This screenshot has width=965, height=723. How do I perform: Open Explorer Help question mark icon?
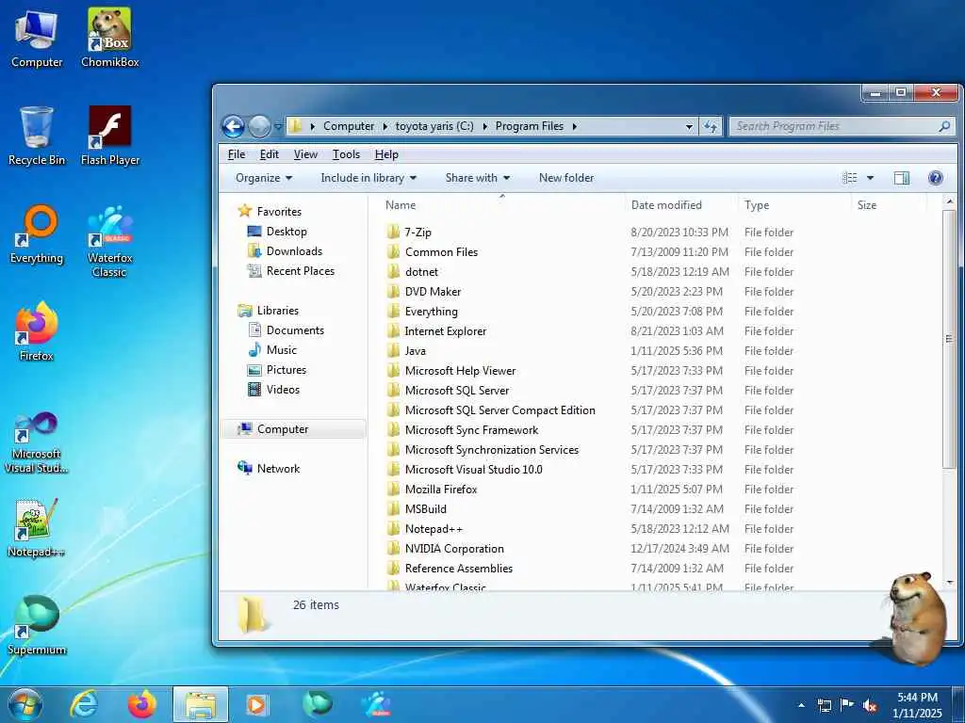tap(936, 178)
